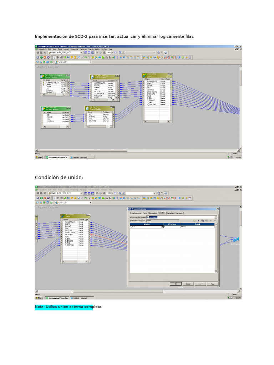Select the SAL row in the EMP (Oracle) source
Viewport: 274px width, 365px height.
pyautogui.click(x=55, y=119)
